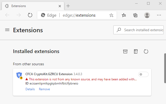
Task: Open a new tab with plus button
Action: click(68, 6)
